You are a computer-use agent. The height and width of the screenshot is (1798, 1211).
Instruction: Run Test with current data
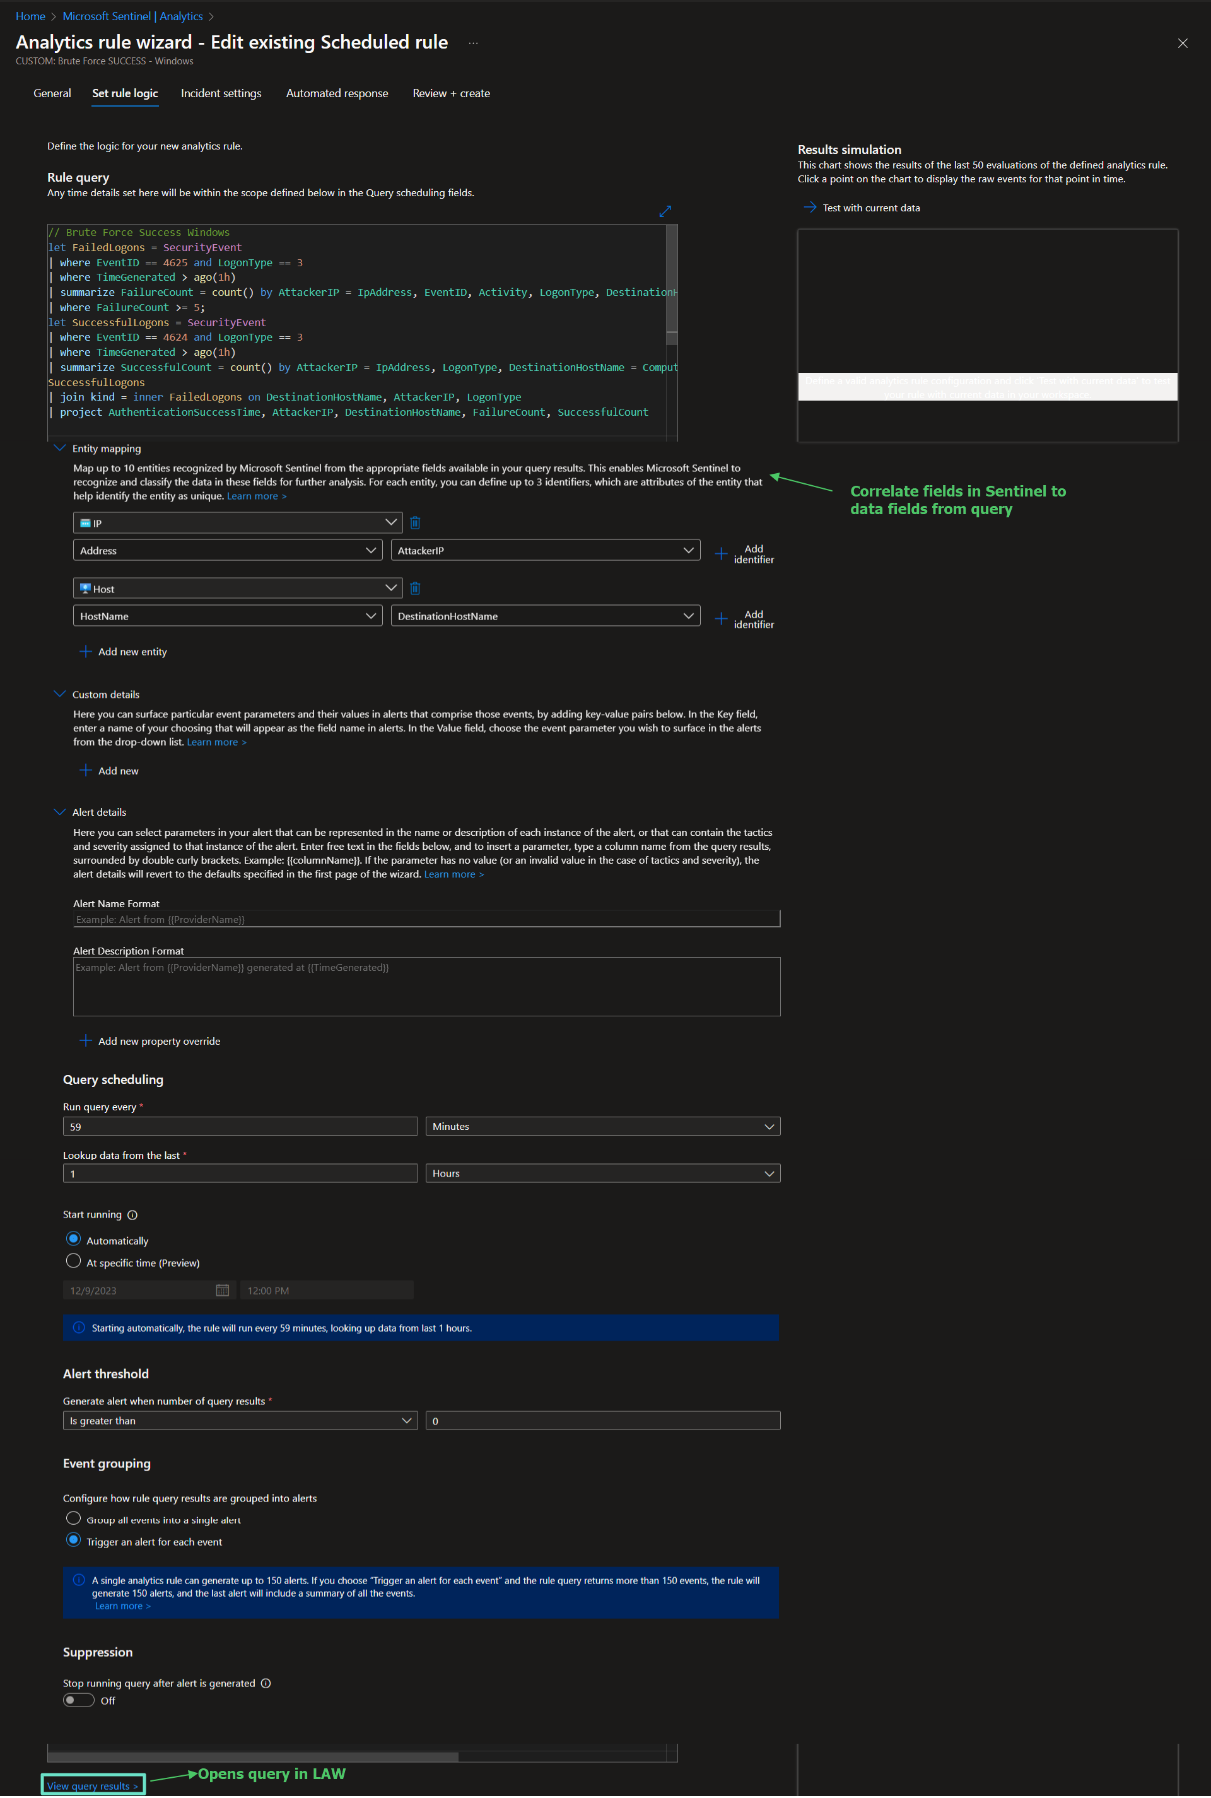point(862,208)
